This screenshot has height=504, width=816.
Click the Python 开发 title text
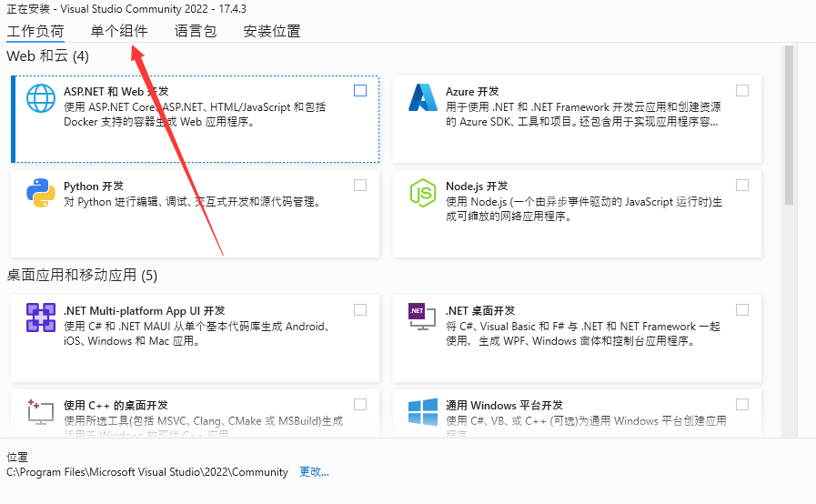coord(94,186)
